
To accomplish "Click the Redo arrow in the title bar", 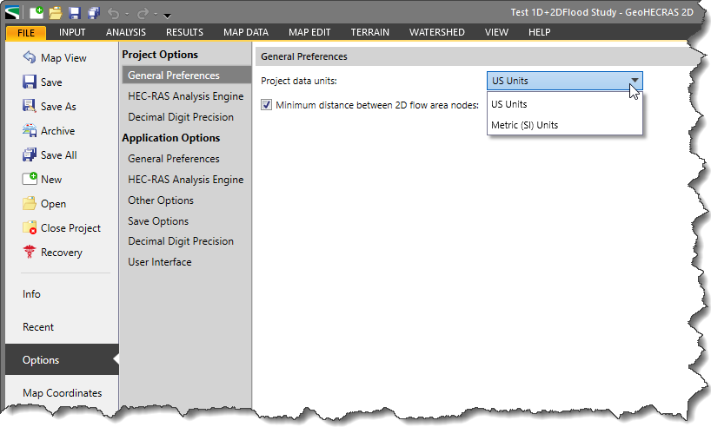I will [x=143, y=14].
